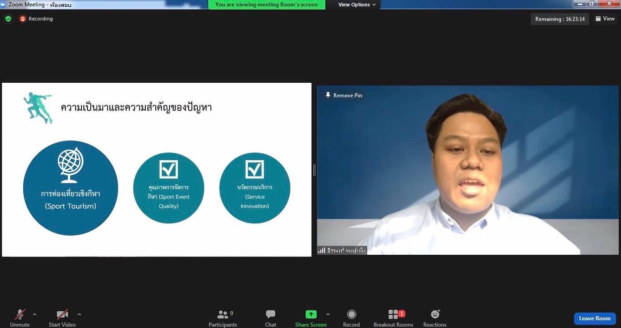Open the View Options dropdown
The height and width of the screenshot is (328, 621).
pos(357,5)
